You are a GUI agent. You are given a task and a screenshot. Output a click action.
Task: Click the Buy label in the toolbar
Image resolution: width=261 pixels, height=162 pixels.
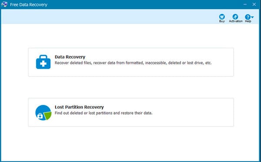[x=222, y=21]
